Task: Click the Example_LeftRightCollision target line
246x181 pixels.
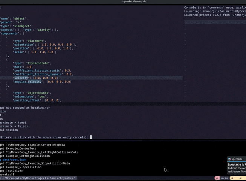Action: pyautogui.click(x=28, y=156)
